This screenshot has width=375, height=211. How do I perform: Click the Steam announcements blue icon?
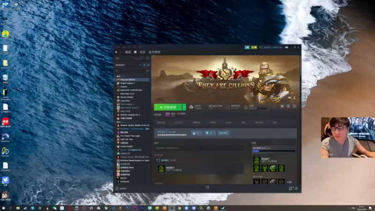pyautogui.click(x=247, y=47)
